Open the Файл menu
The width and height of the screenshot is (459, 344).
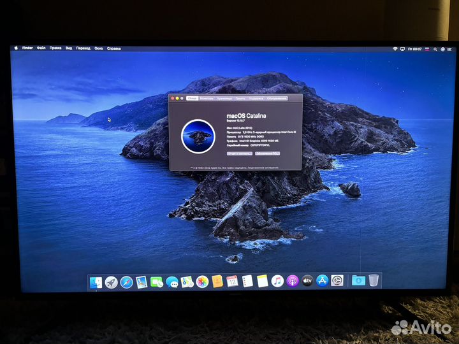point(41,48)
